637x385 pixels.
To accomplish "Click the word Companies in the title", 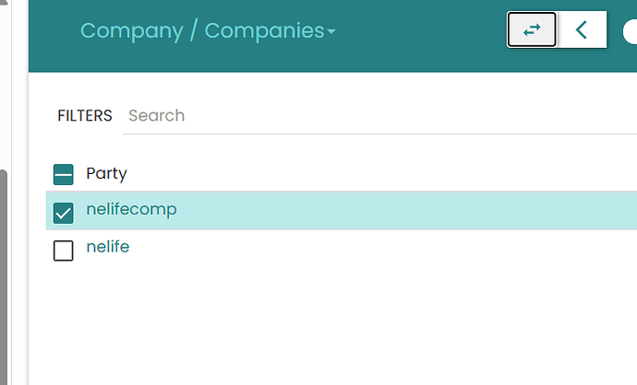I will tap(264, 30).
